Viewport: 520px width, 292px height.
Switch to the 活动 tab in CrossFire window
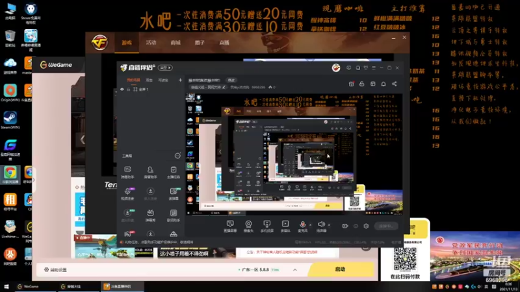click(x=151, y=42)
